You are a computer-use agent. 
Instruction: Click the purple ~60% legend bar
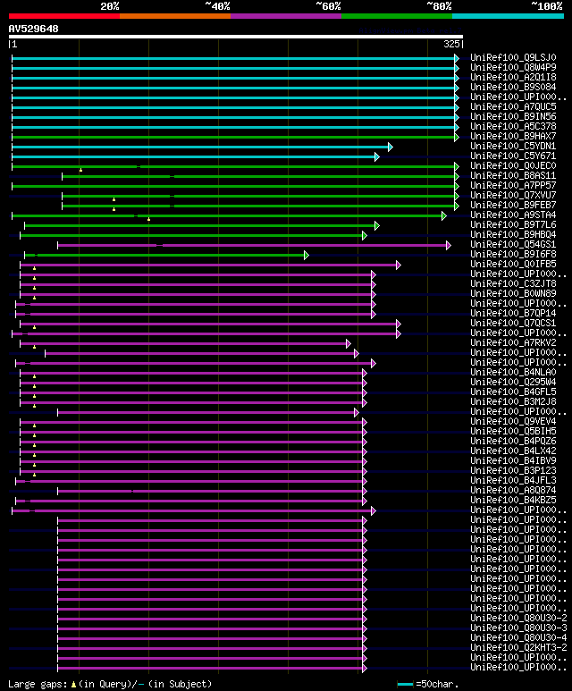point(286,16)
